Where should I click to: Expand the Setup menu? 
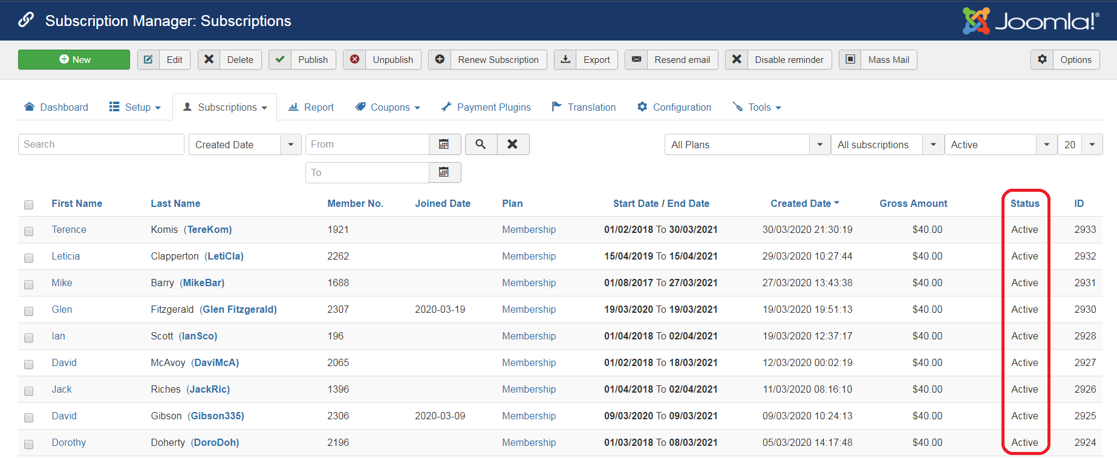[x=135, y=107]
